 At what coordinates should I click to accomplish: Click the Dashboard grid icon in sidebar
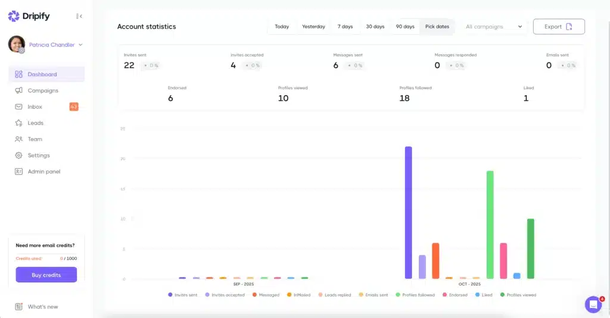pyautogui.click(x=18, y=74)
